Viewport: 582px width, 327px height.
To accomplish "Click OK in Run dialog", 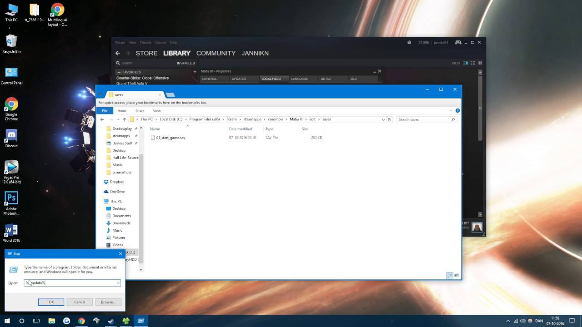I will coord(51,302).
